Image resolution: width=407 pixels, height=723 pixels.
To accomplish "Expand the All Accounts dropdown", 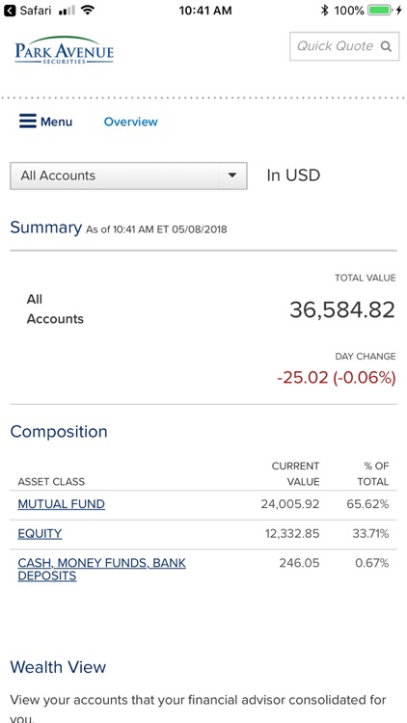I will click(x=128, y=175).
